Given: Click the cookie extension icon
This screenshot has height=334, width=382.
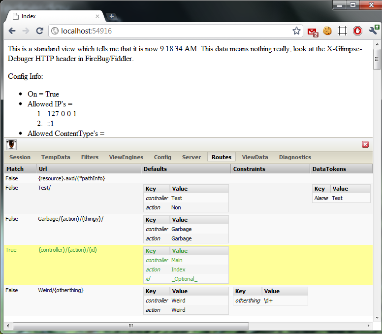Looking at the screenshot, I should [327, 31].
